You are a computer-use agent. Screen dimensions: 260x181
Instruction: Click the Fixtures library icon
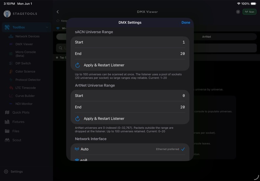(x=7, y=122)
